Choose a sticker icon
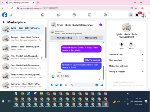The height and width of the screenshot is (112, 150). (x=61, y=85)
